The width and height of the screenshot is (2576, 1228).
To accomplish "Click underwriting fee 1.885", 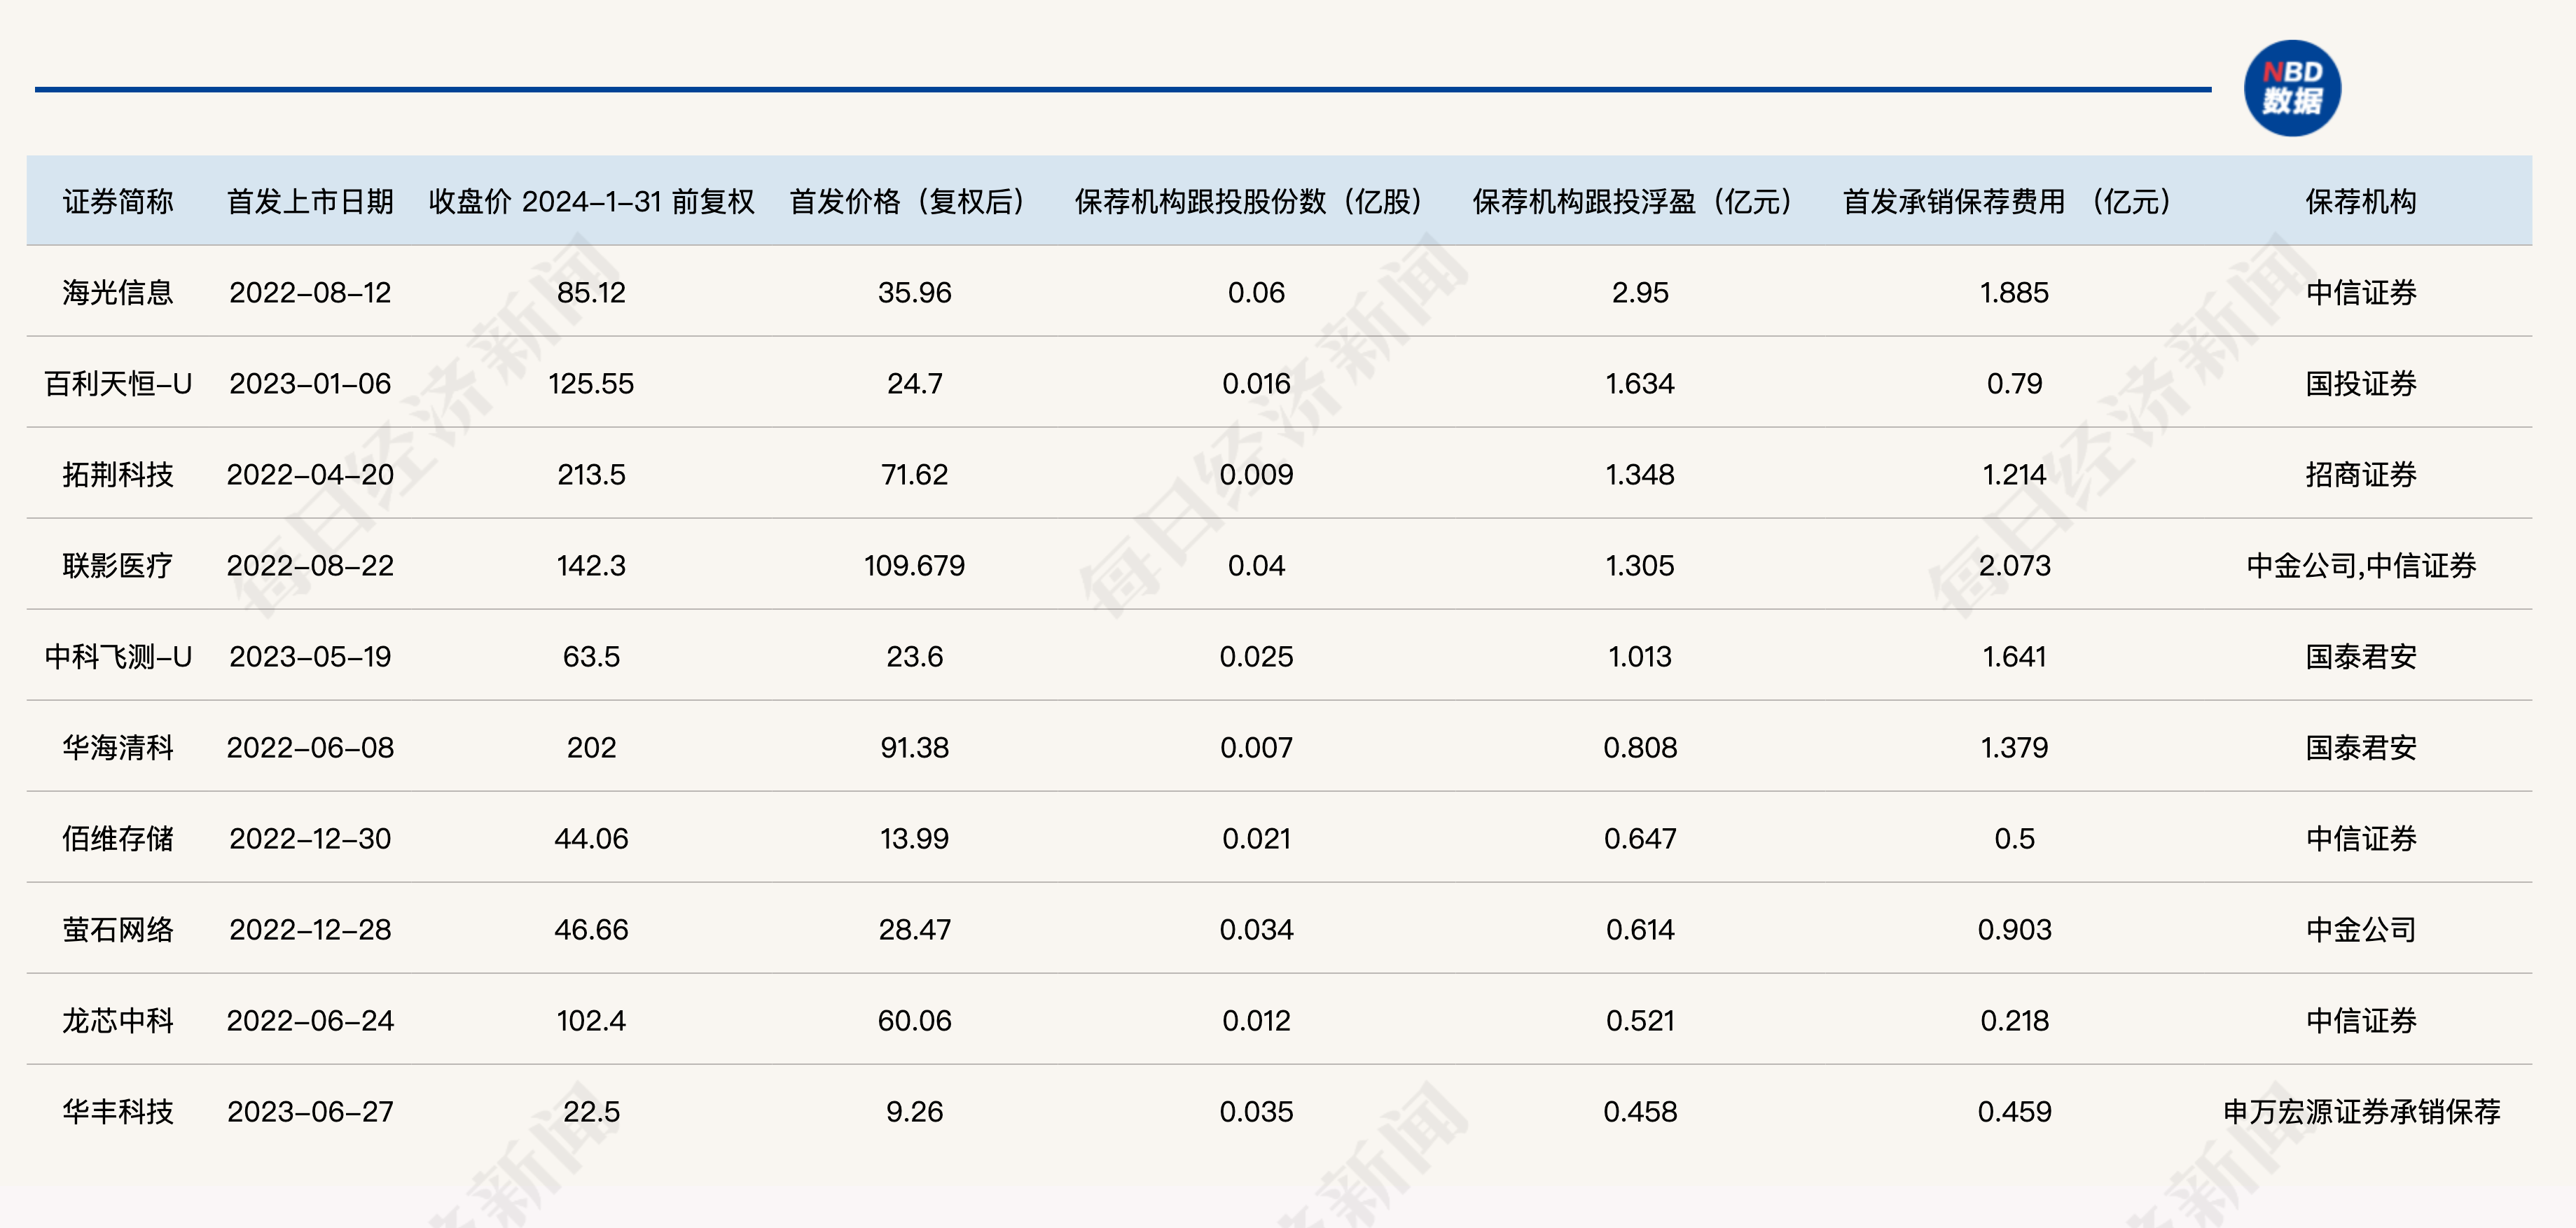I will click(2014, 293).
